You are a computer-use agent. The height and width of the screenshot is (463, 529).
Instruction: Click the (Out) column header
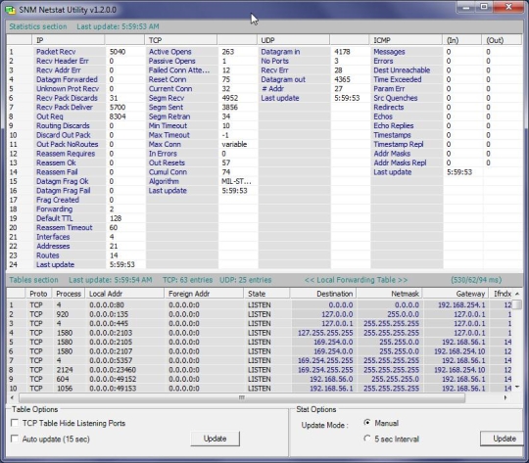click(x=502, y=40)
